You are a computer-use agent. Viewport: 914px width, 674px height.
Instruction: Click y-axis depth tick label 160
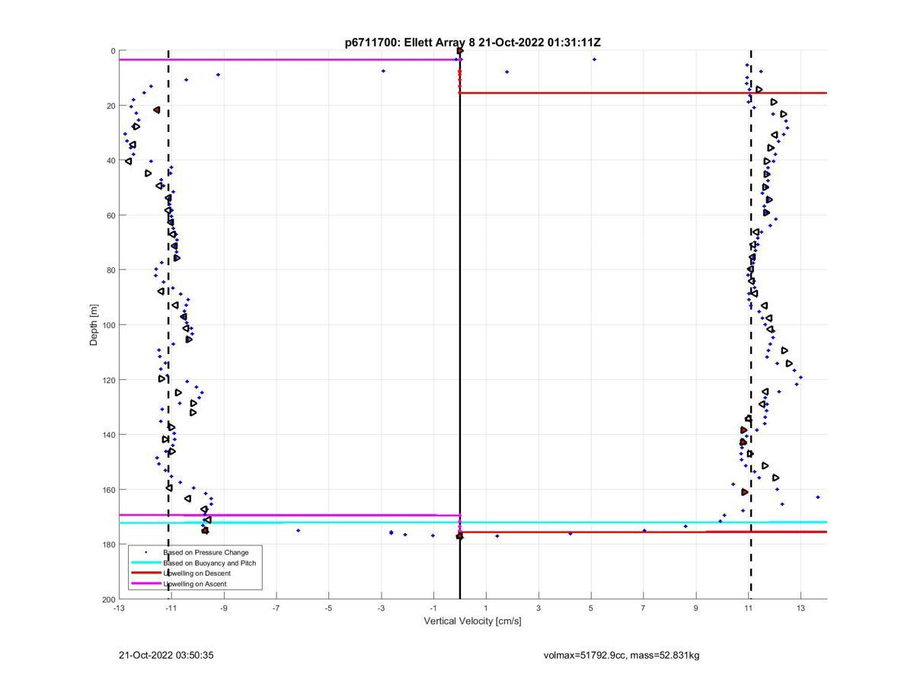coord(108,490)
